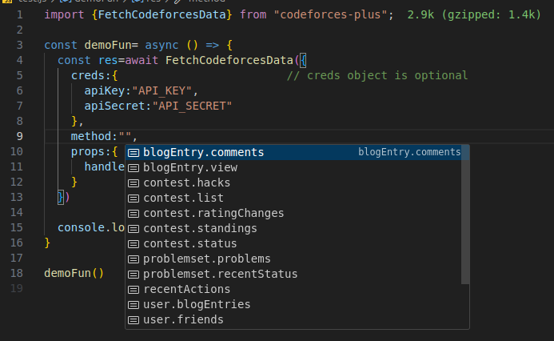Click the comment "// creds object is optional"
This screenshot has height=341, width=554.
(377, 75)
